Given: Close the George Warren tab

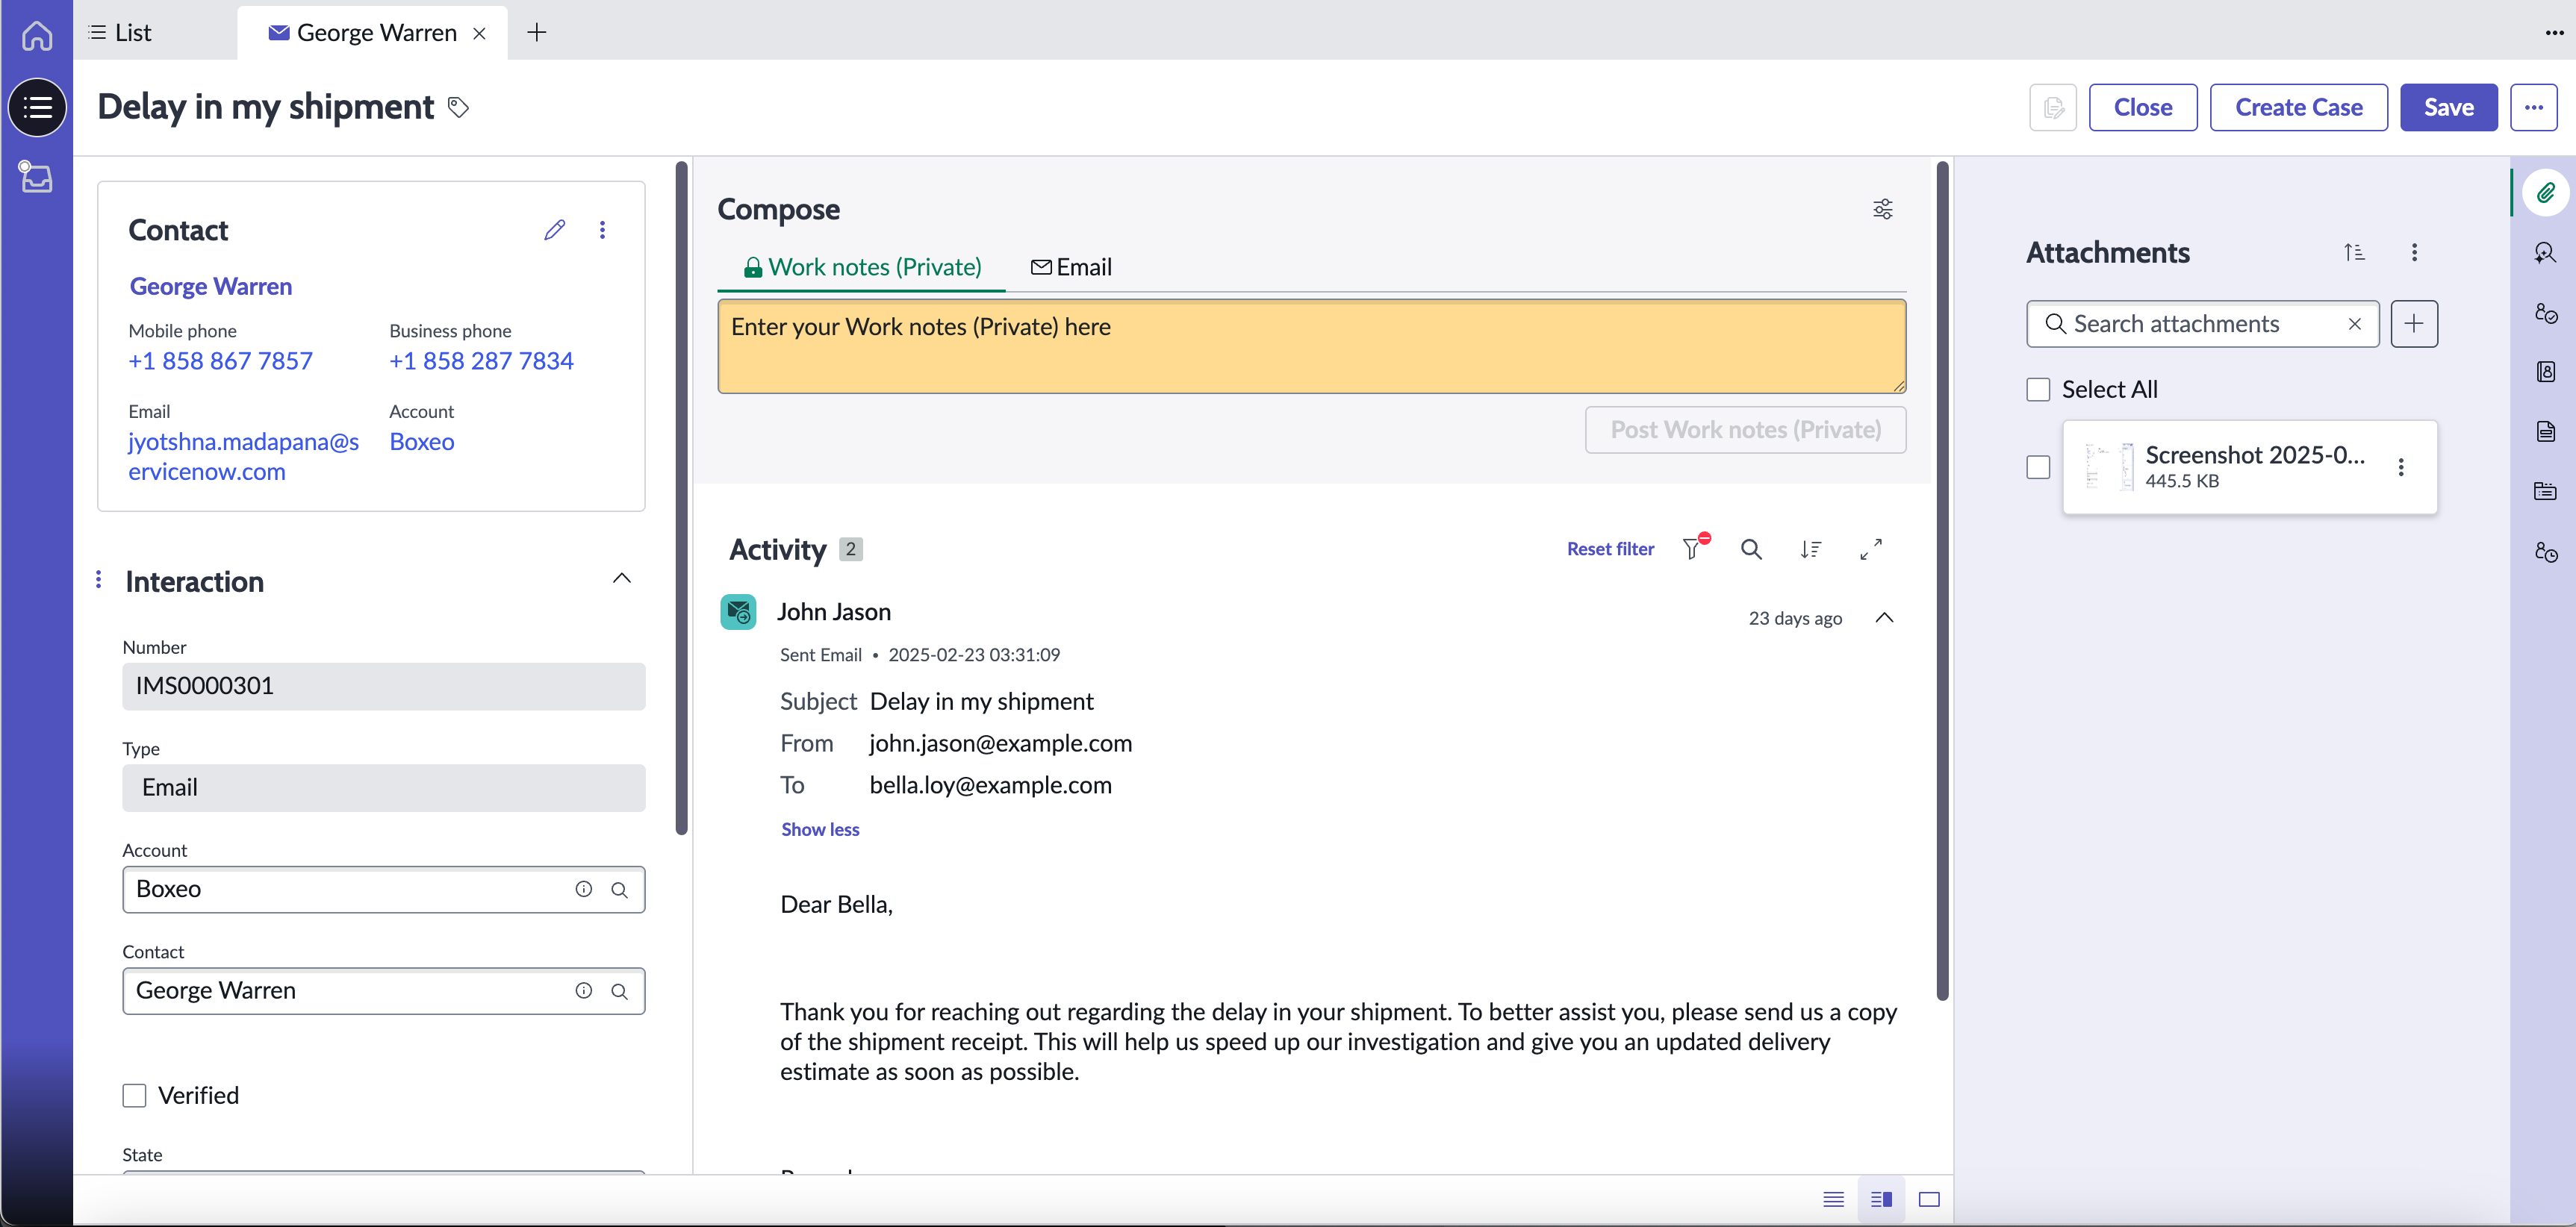Looking at the screenshot, I should (480, 33).
